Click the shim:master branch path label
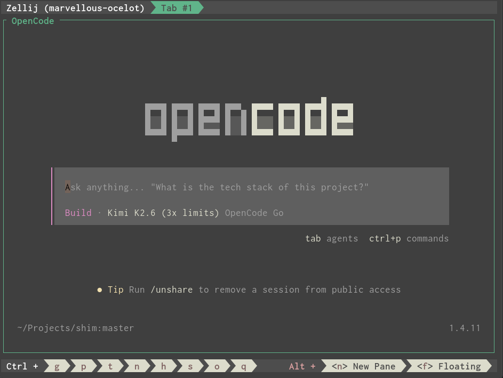Viewport: 503px width, 378px height. click(x=76, y=328)
